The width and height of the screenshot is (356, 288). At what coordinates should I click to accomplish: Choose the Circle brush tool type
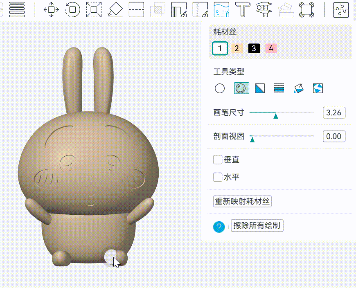pyautogui.click(x=220, y=88)
